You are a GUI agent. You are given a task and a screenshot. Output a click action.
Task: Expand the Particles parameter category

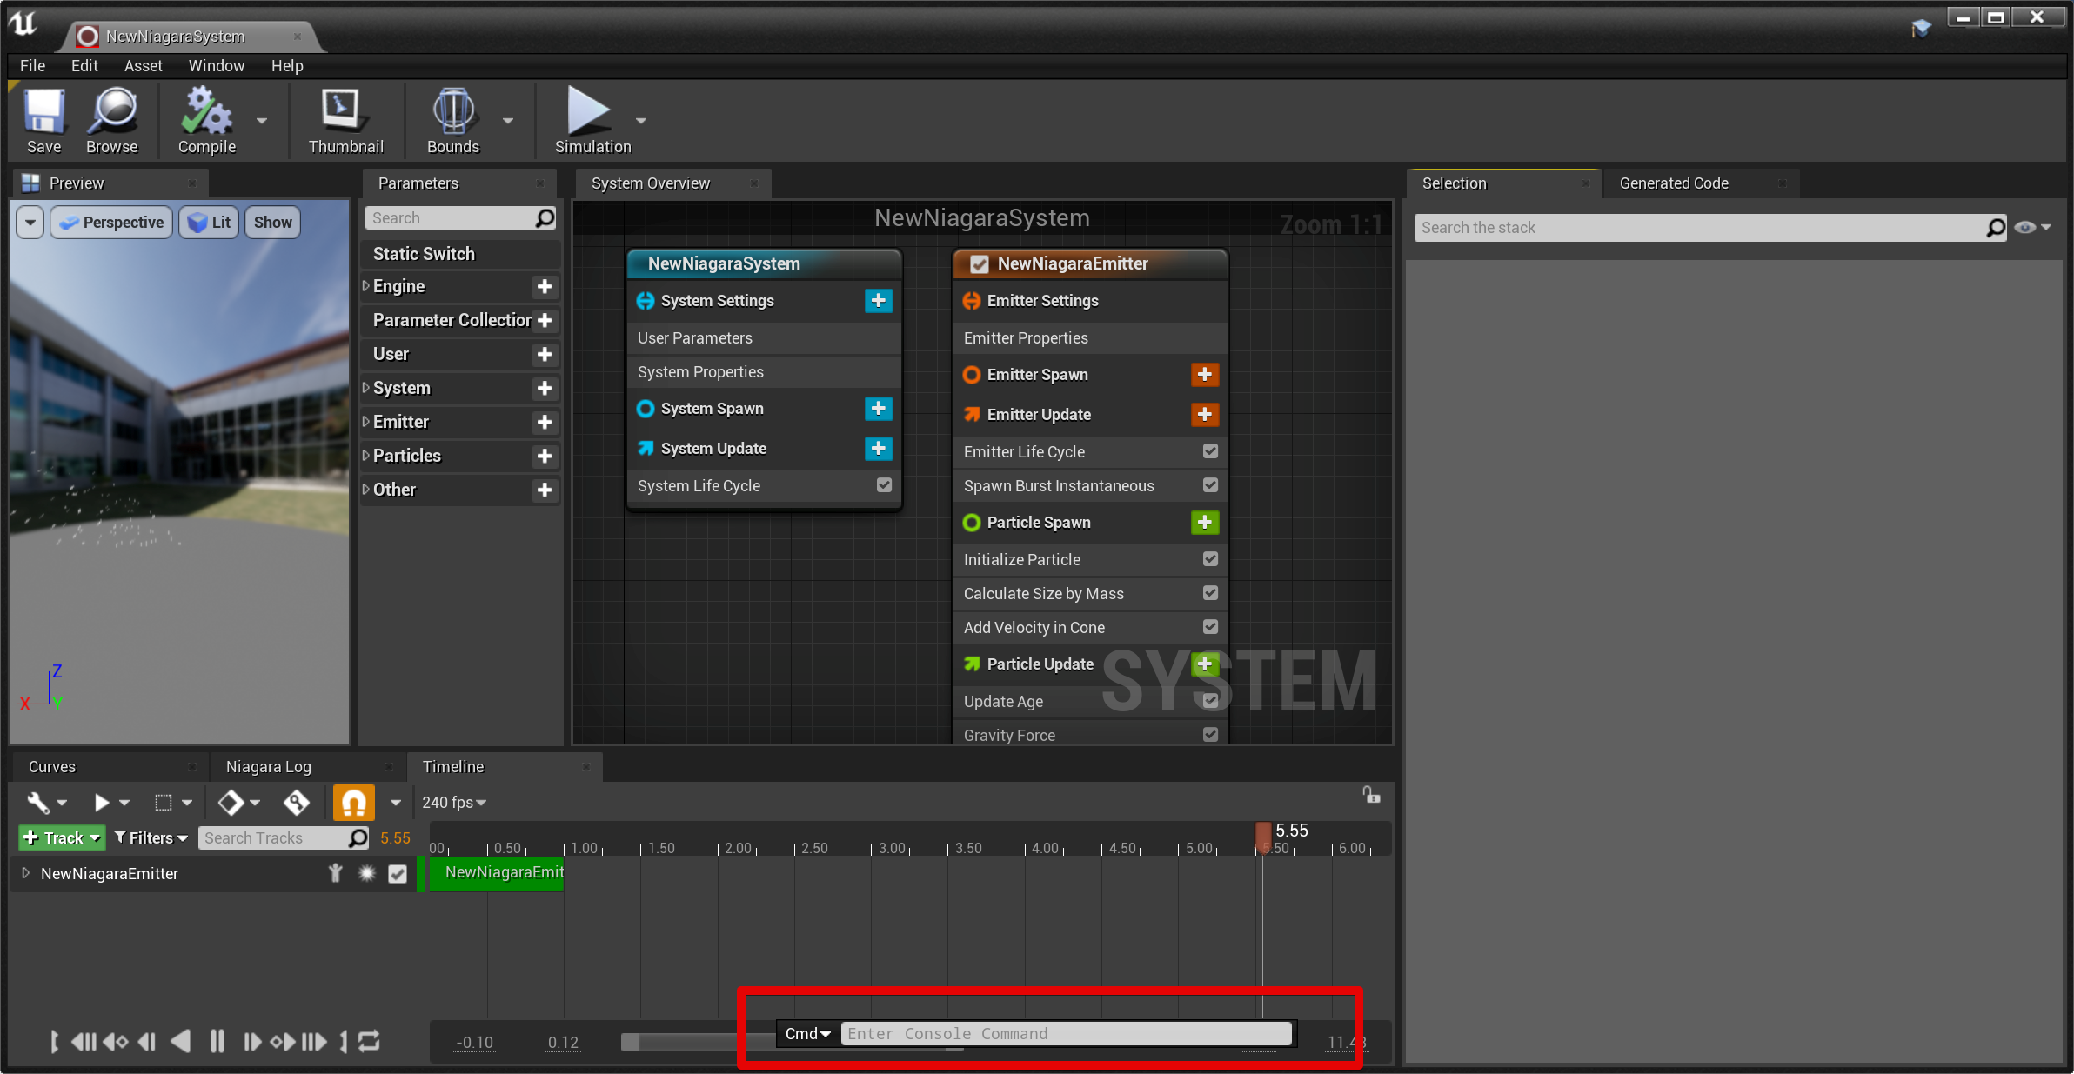366,456
